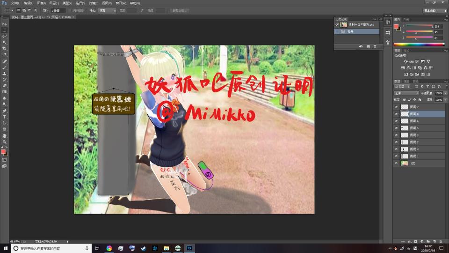Open the opacity 不透明度 dropdown arrow
This screenshot has height=253, width=449.
[x=445, y=93]
